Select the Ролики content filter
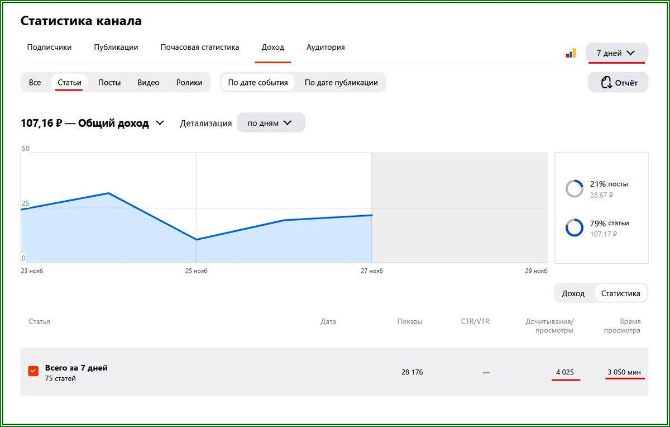 coord(189,82)
